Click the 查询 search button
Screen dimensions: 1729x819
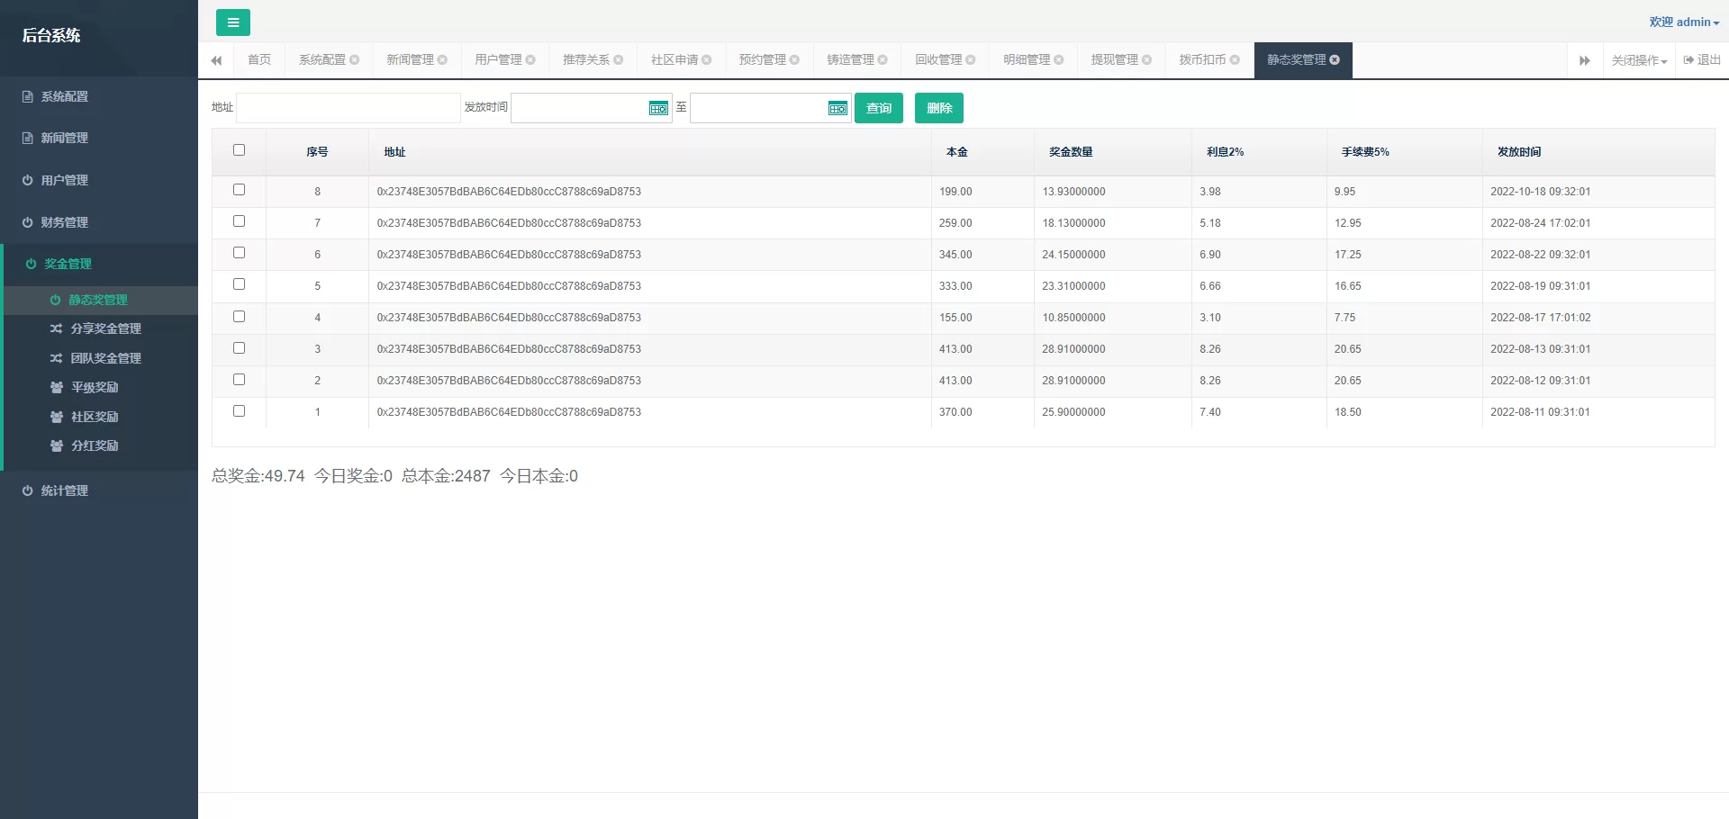[x=878, y=109]
